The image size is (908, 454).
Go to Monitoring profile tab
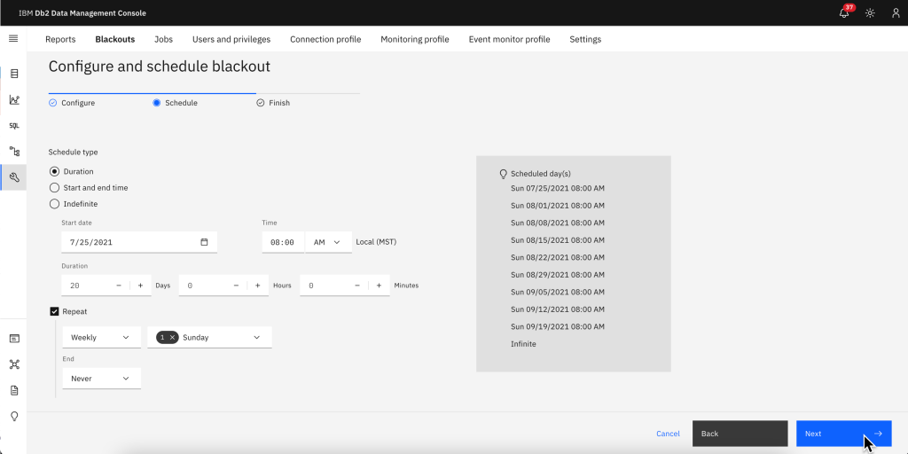click(x=414, y=39)
